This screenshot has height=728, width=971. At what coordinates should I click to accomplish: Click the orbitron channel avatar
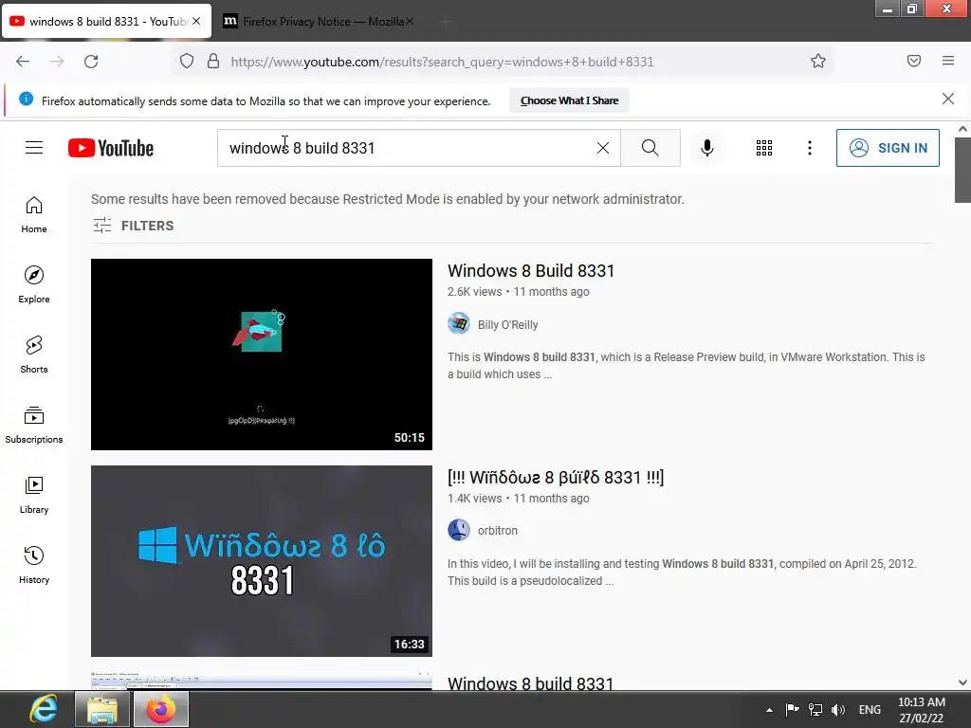pyautogui.click(x=459, y=530)
